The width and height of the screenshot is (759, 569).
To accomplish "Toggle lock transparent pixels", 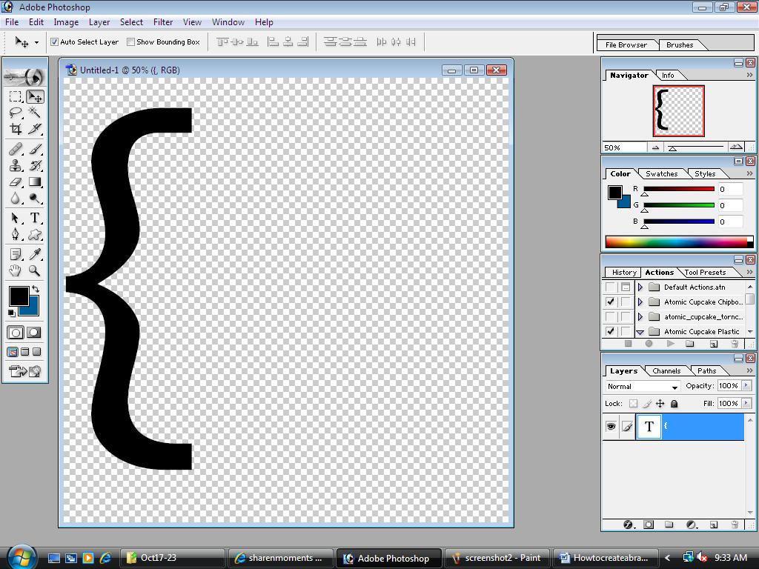I will 633,404.
